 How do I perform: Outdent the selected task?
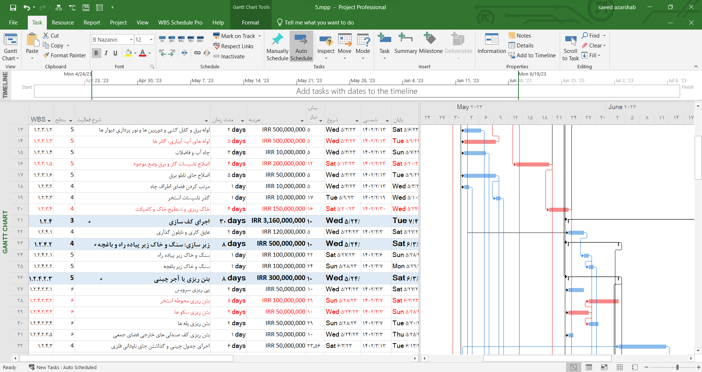[162, 53]
